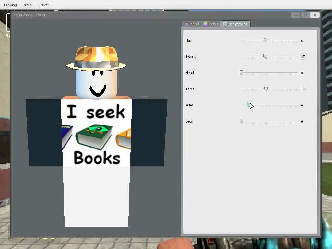The height and width of the screenshot is (249, 332).
Task: Click the T-Shirt slider handle
Action: point(265,56)
